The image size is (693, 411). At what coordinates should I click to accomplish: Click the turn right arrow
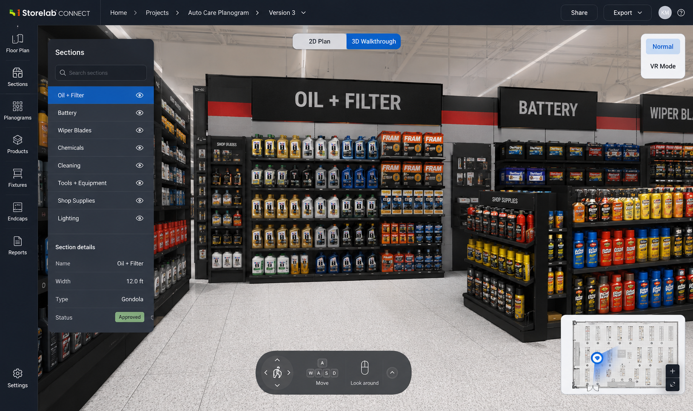[288, 373]
